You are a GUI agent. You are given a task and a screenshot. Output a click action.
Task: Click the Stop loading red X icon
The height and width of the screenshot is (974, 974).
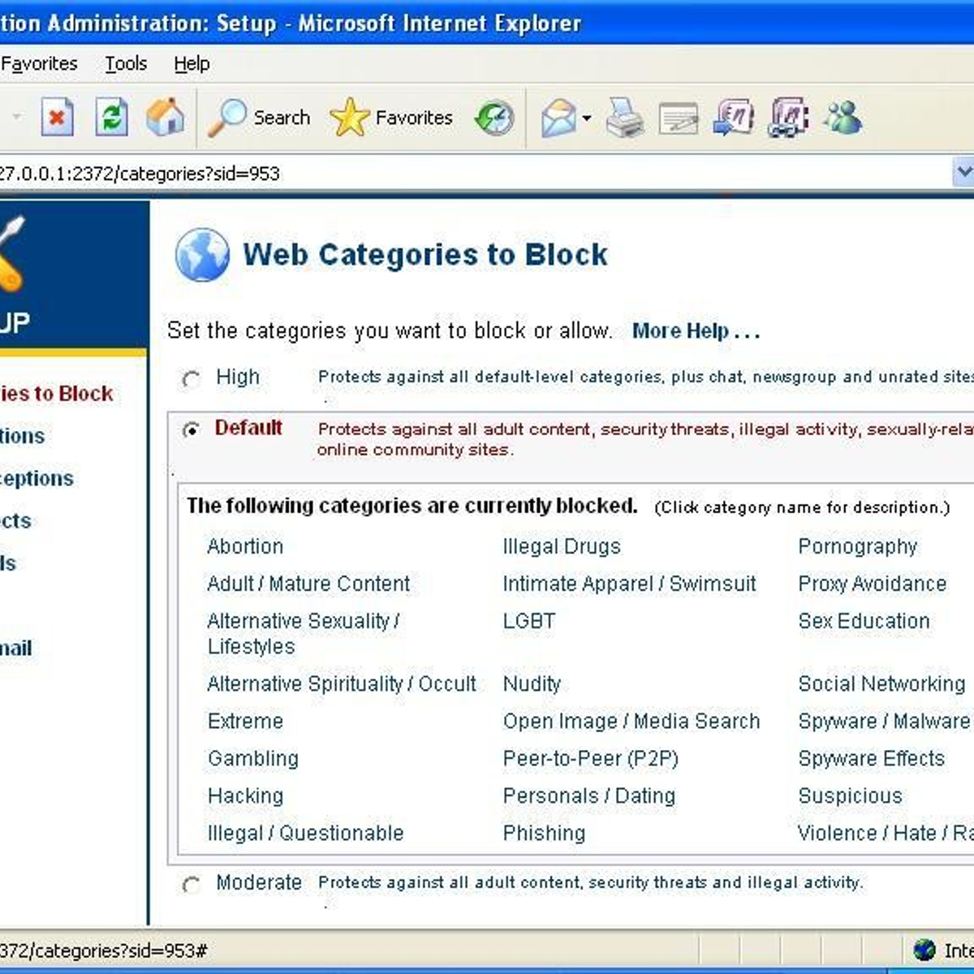(x=57, y=119)
